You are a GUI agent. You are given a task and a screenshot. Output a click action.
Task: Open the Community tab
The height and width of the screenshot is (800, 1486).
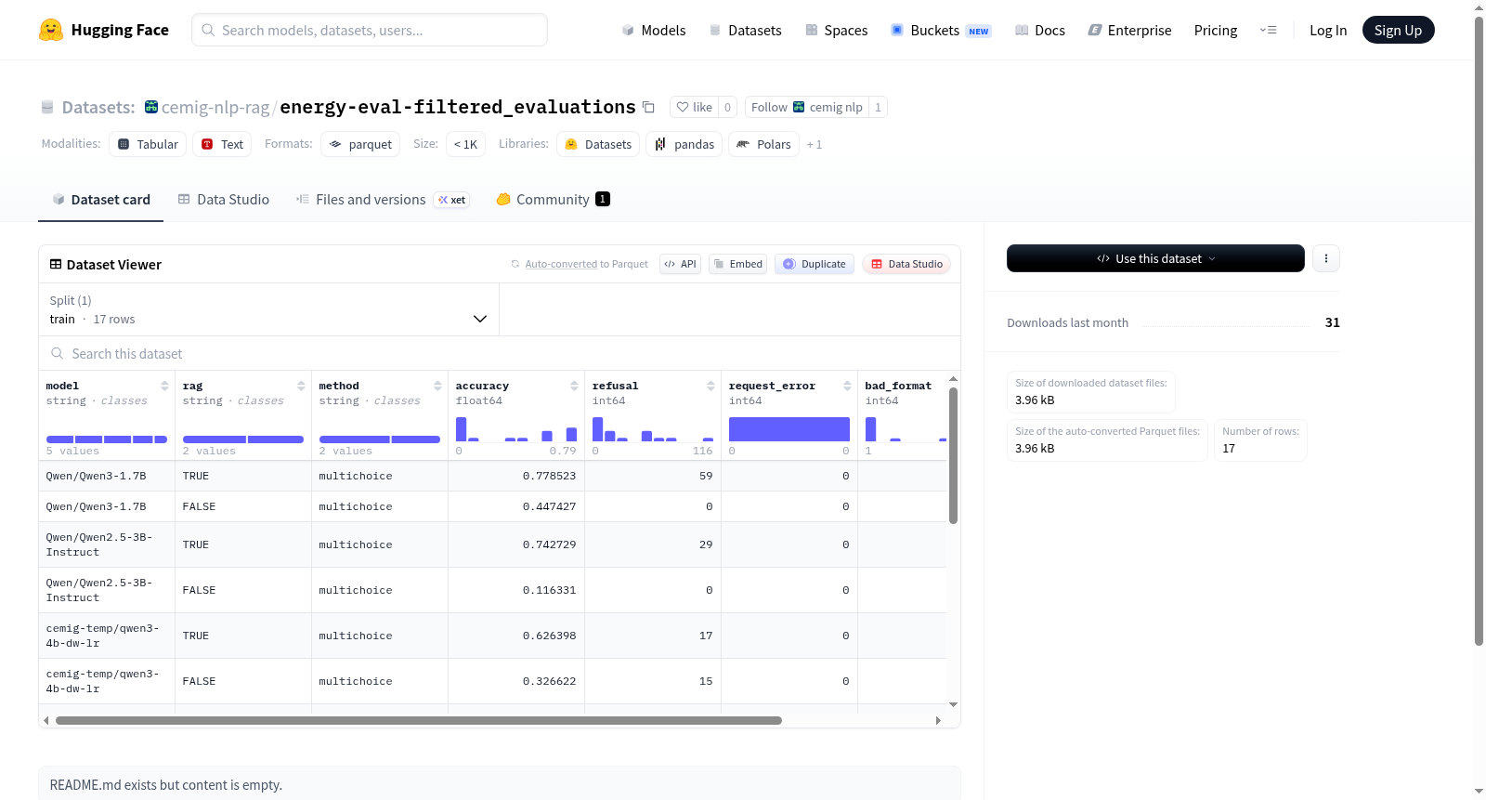pyautogui.click(x=553, y=199)
